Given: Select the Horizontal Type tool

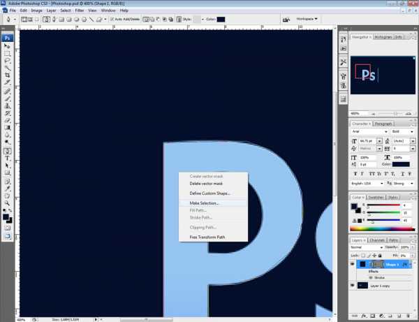Looking at the screenshot, I should 7,158.
